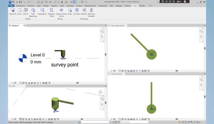Open the Docuflow tool
The image size is (214, 124).
[77, 12]
